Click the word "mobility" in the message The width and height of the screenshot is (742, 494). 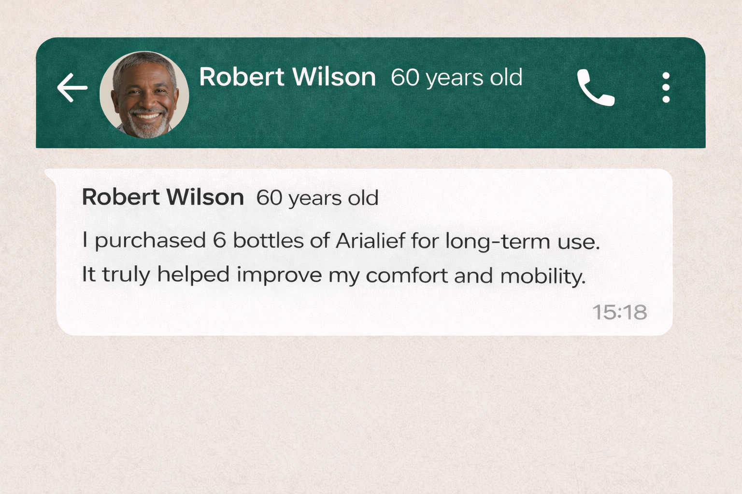(542, 276)
